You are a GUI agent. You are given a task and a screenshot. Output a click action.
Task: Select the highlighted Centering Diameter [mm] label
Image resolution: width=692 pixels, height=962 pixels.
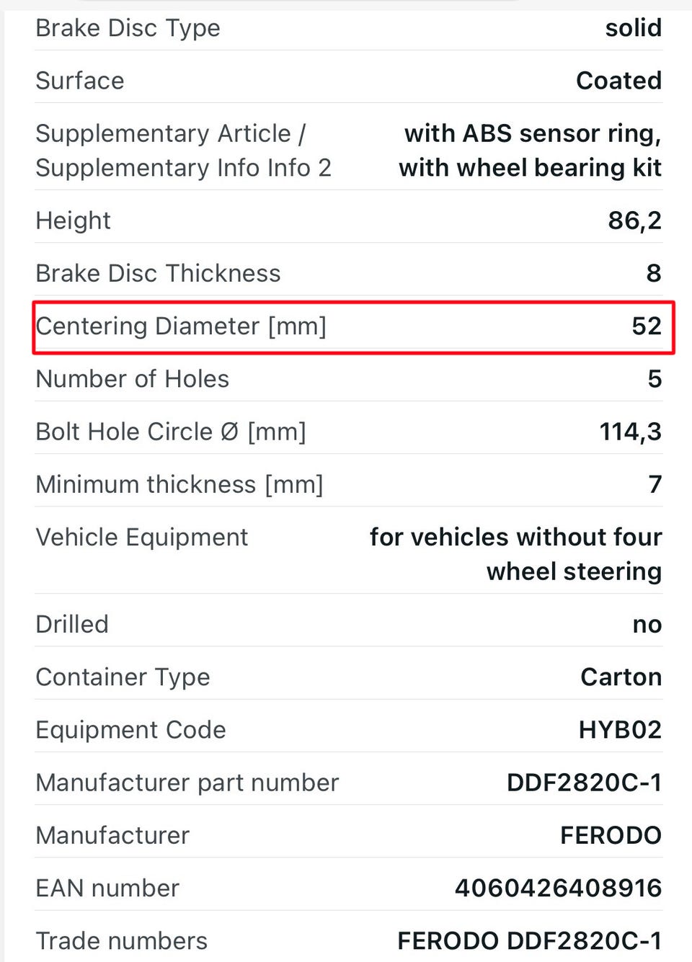(x=181, y=326)
